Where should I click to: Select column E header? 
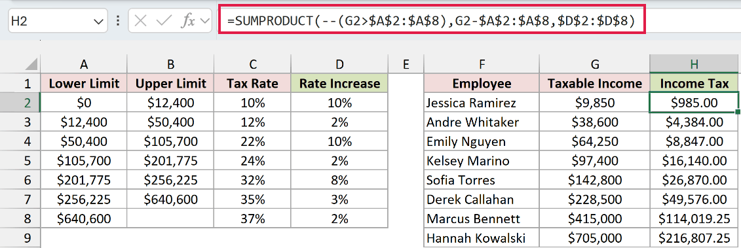[x=406, y=64]
